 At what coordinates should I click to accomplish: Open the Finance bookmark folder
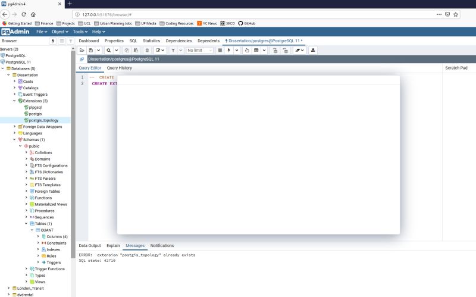44,23
